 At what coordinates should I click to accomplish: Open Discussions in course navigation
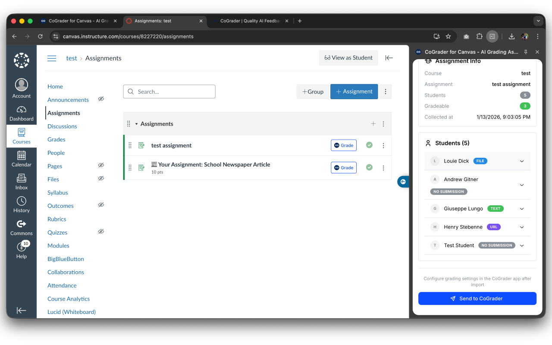pos(62,126)
